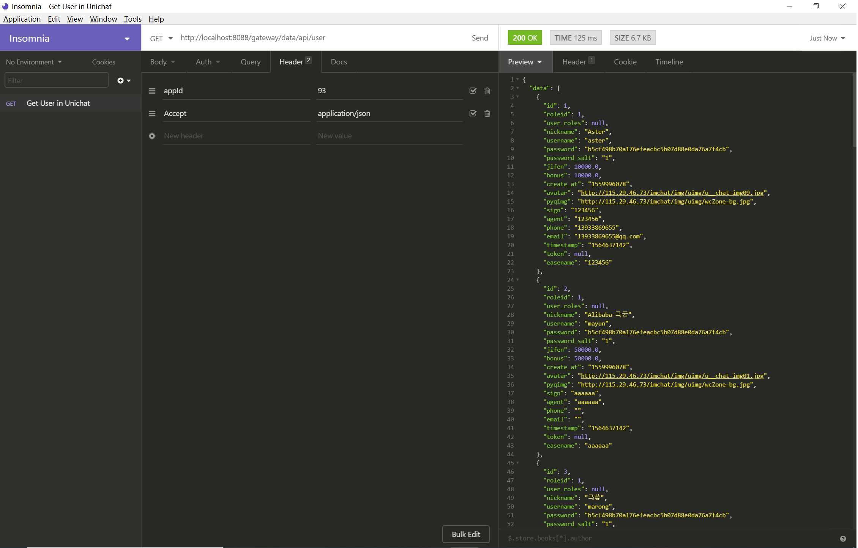
Task: Open the GET method dropdown
Action: tap(161, 38)
